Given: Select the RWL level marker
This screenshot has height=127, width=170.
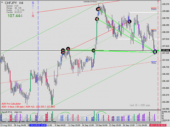Looking at the screenshot, I should click(154, 63).
